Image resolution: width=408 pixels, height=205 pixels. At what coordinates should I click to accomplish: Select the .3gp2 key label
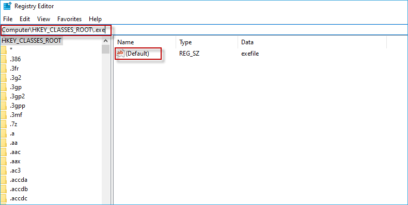17,96
